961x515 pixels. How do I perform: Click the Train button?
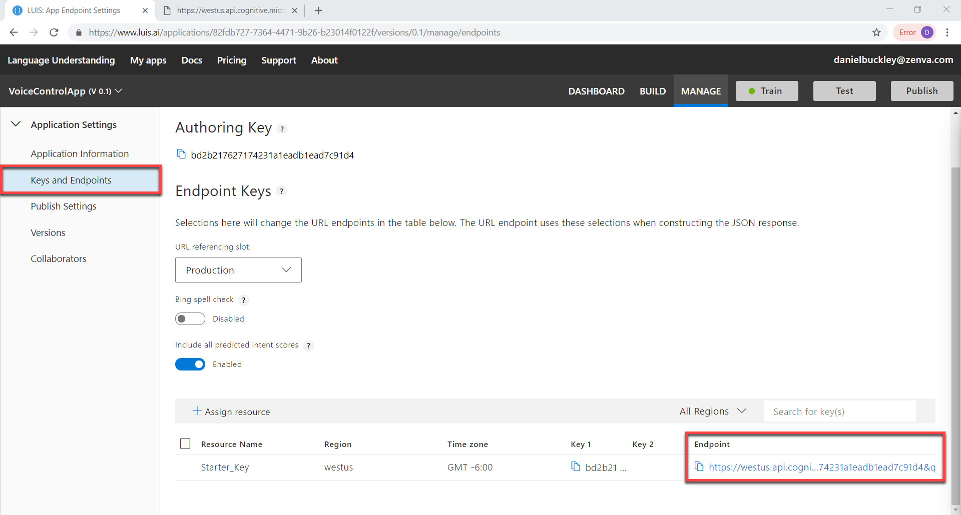[x=767, y=91]
